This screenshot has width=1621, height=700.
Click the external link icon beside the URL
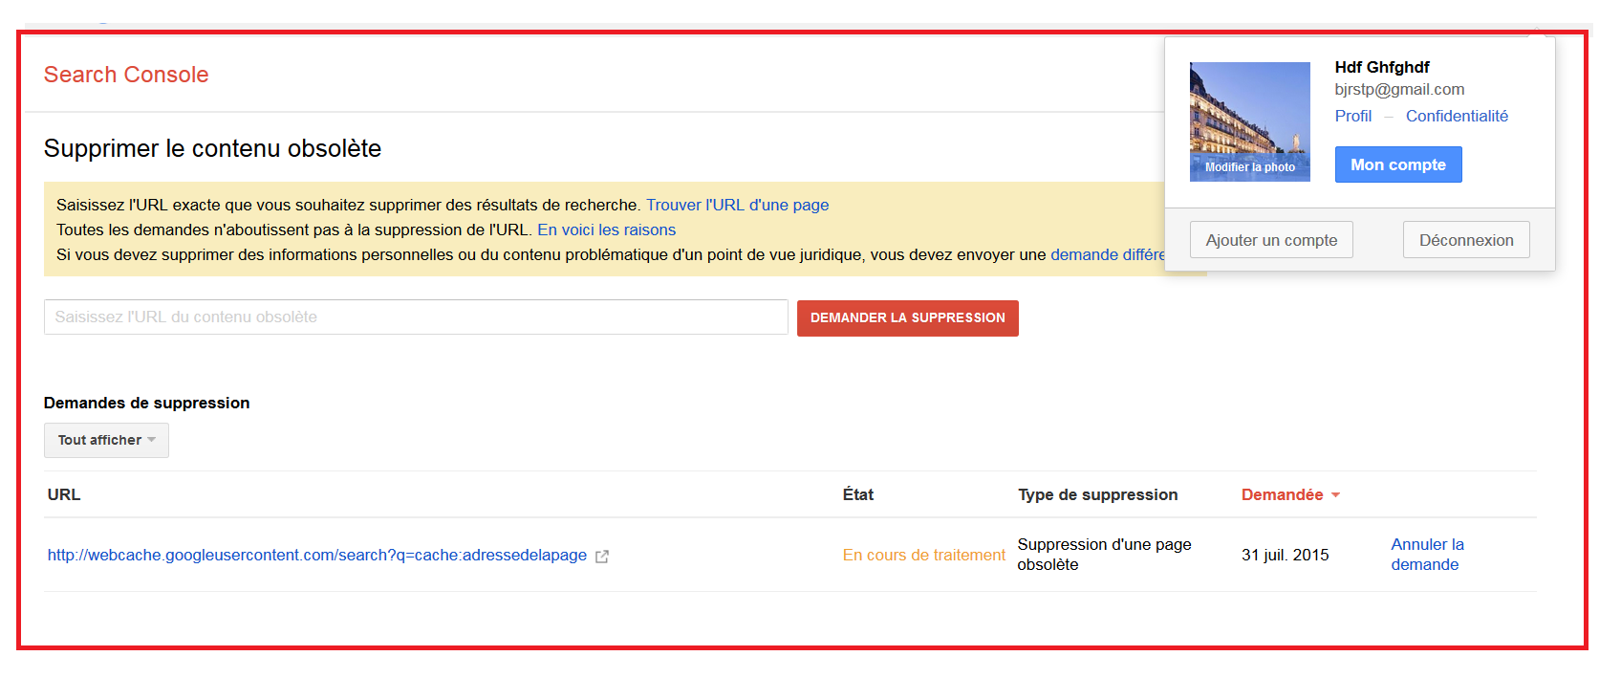(x=602, y=556)
